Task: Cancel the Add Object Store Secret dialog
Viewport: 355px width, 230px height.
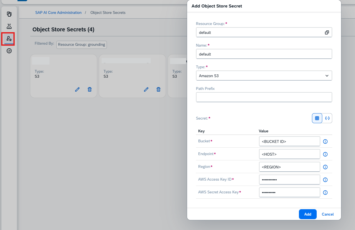Action: pyautogui.click(x=328, y=214)
